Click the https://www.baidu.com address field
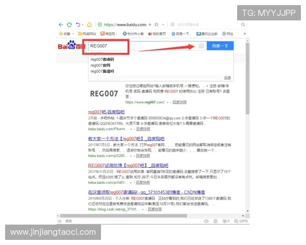Image resolution: width=306 pixels, height=245 pixels. click(x=125, y=24)
